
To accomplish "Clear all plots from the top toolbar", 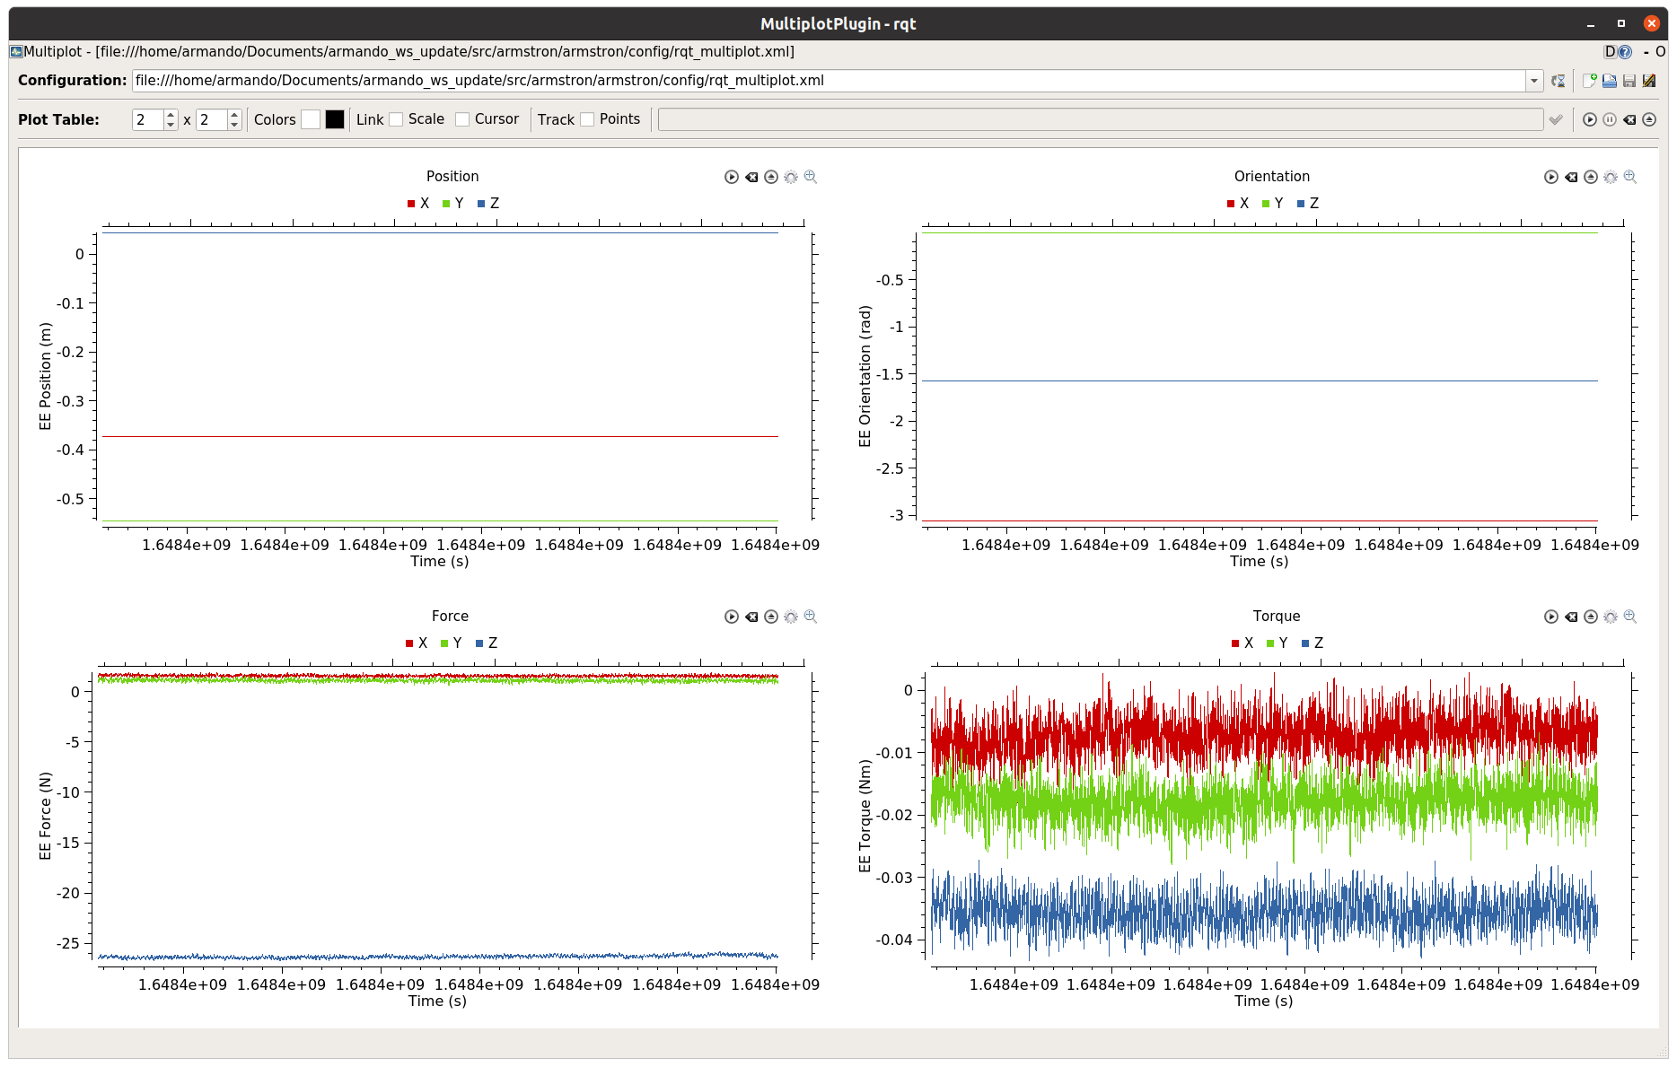I will [1629, 119].
